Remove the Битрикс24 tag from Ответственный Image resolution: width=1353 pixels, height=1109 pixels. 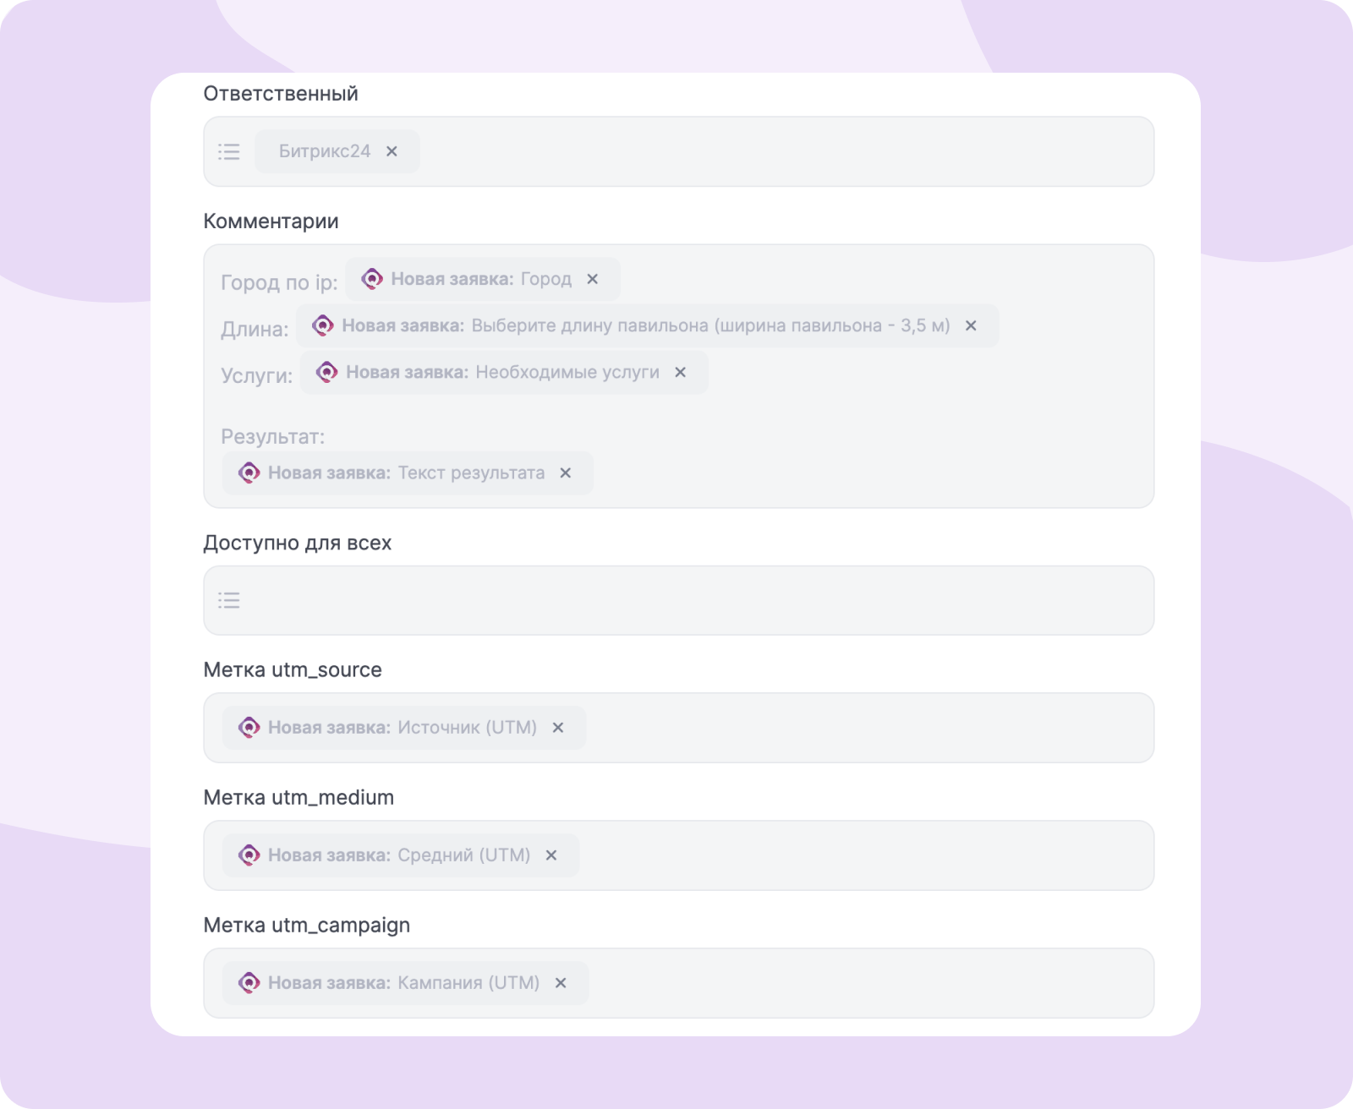click(x=392, y=151)
